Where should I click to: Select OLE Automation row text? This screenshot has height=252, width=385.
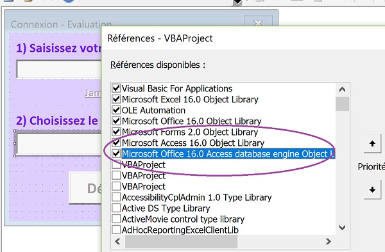[153, 111]
